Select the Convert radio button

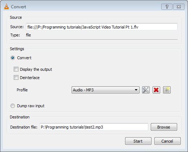tap(13, 58)
